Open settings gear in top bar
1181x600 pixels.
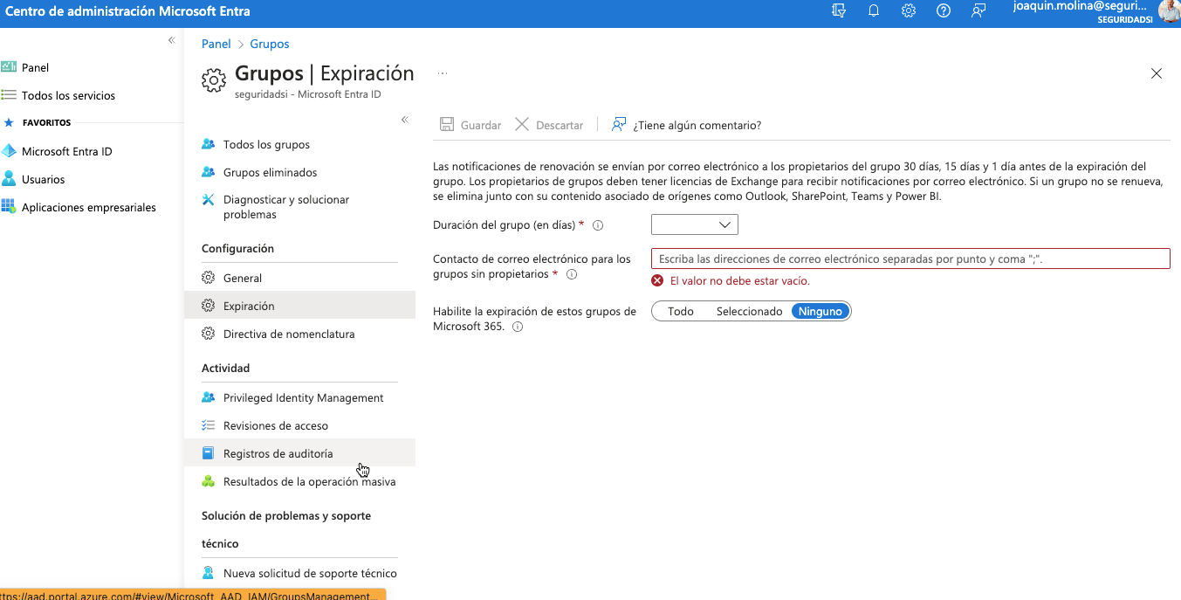tap(909, 11)
